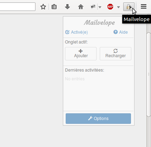Click the Ajouter button
The height and width of the screenshot is (147, 151).
81,54
